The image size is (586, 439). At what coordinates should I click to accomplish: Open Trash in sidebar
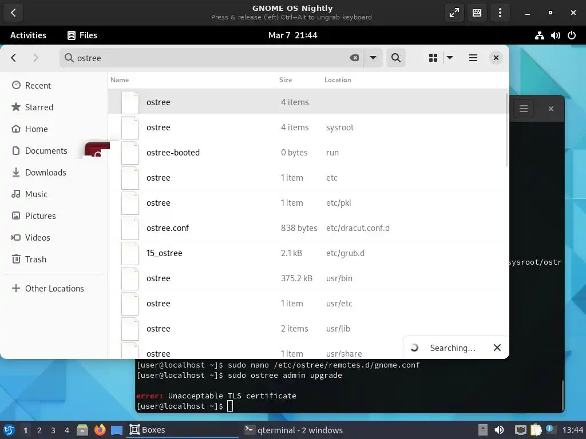pos(54,259)
